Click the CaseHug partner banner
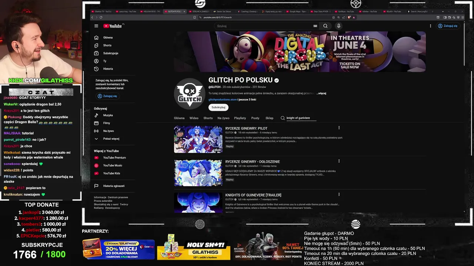The width and height of the screenshot is (474, 266). coord(118,249)
